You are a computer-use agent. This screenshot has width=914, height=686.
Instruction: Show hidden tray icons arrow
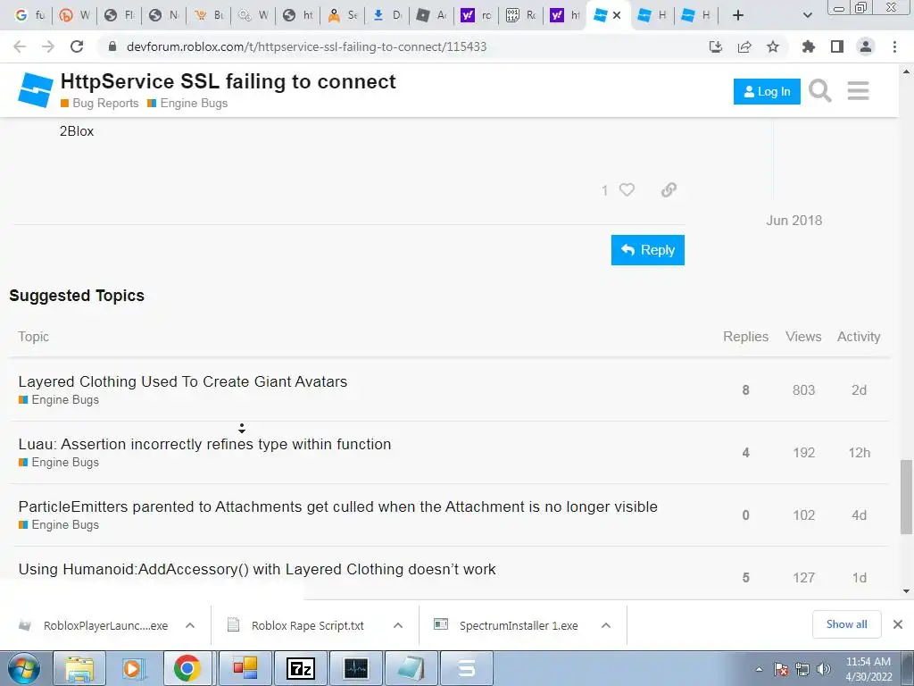pyautogui.click(x=759, y=669)
